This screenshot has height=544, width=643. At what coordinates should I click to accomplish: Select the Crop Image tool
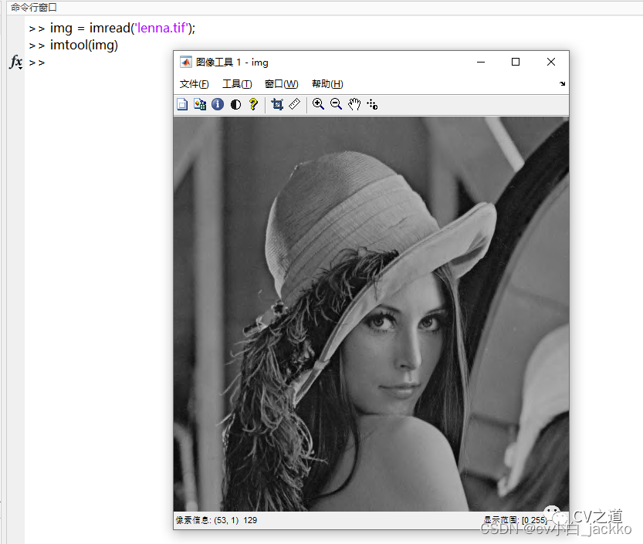click(x=277, y=104)
